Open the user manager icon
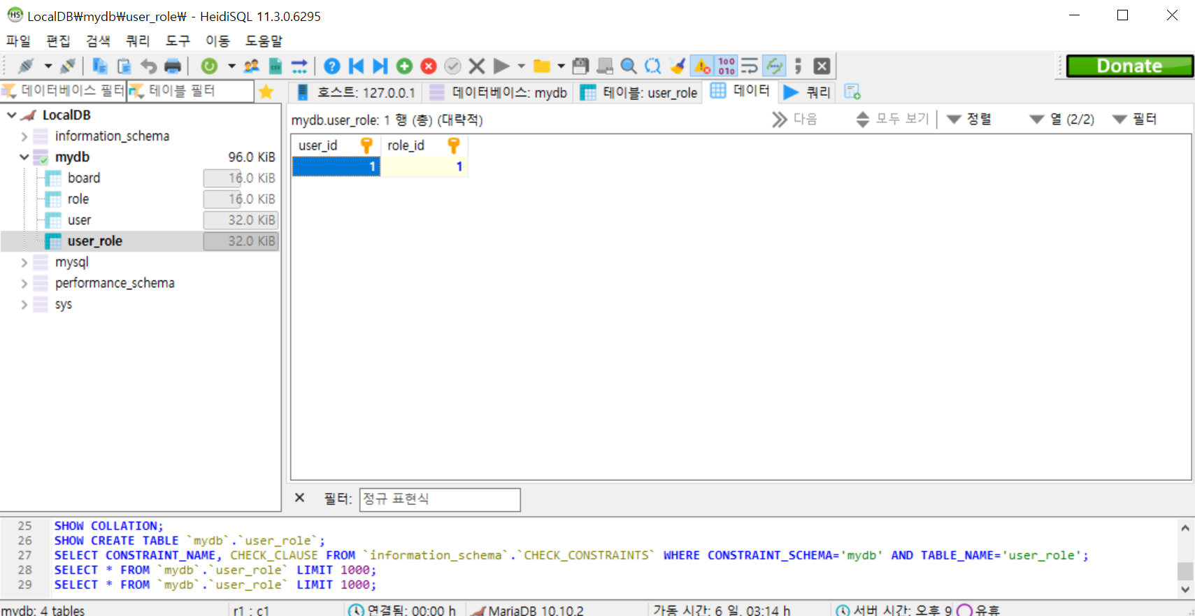Image resolution: width=1195 pixels, height=616 pixels. (252, 66)
